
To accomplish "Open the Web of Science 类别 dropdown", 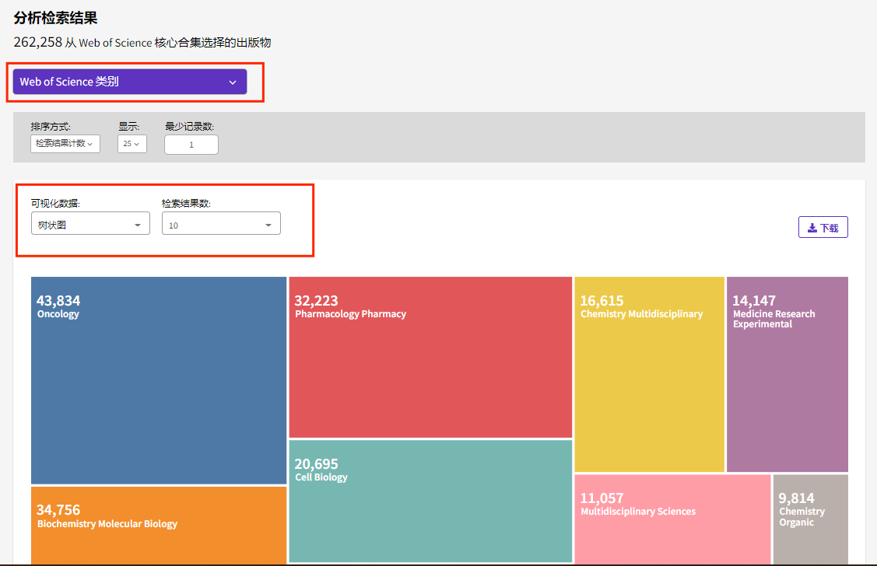I will click(130, 82).
